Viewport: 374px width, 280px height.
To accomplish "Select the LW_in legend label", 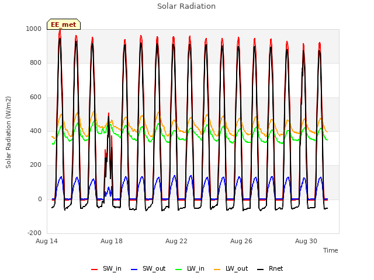I will point(196,268).
